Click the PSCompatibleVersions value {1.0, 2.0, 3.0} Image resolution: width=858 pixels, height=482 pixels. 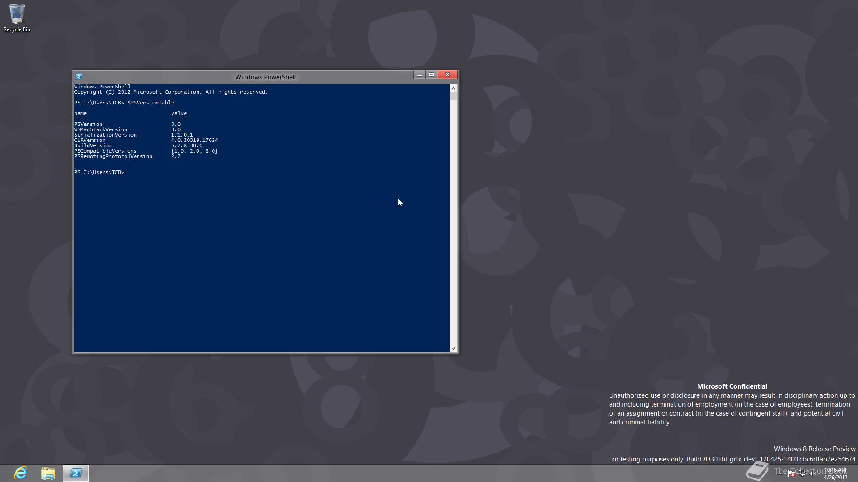coord(194,151)
